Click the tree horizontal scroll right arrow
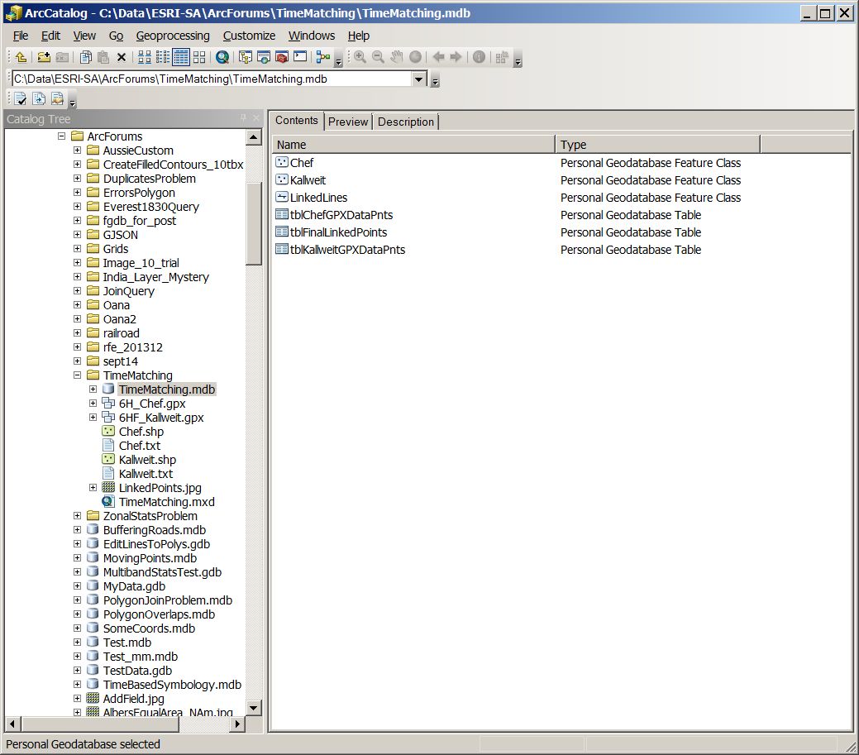This screenshot has height=755, width=859. click(x=236, y=724)
